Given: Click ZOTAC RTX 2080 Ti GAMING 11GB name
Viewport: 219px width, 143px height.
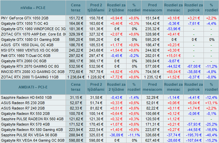Looking at the screenshot, I should pyautogui.click(x=30, y=77).
